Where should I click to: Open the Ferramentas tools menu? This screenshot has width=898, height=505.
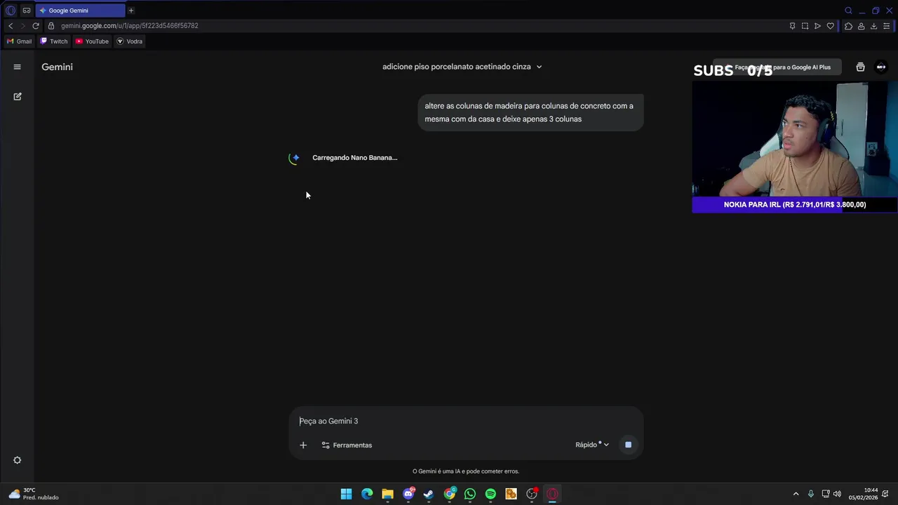pos(347,445)
